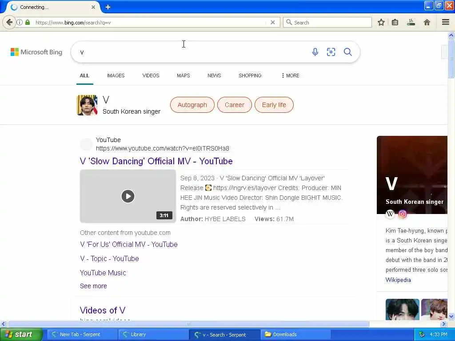Click the Microsoft Bing logo
The image size is (455, 341).
pyautogui.click(x=36, y=52)
